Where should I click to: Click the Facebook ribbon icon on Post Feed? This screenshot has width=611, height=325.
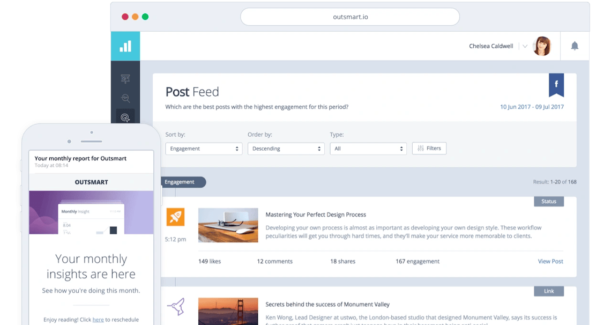(556, 85)
